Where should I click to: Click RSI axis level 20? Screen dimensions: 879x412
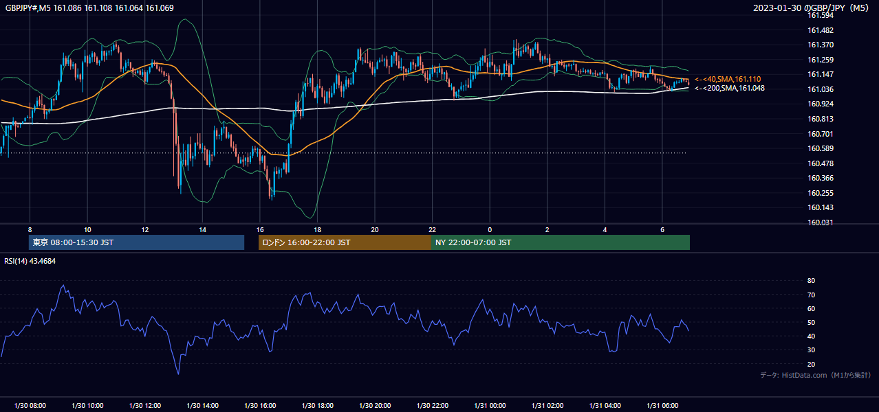(x=812, y=364)
